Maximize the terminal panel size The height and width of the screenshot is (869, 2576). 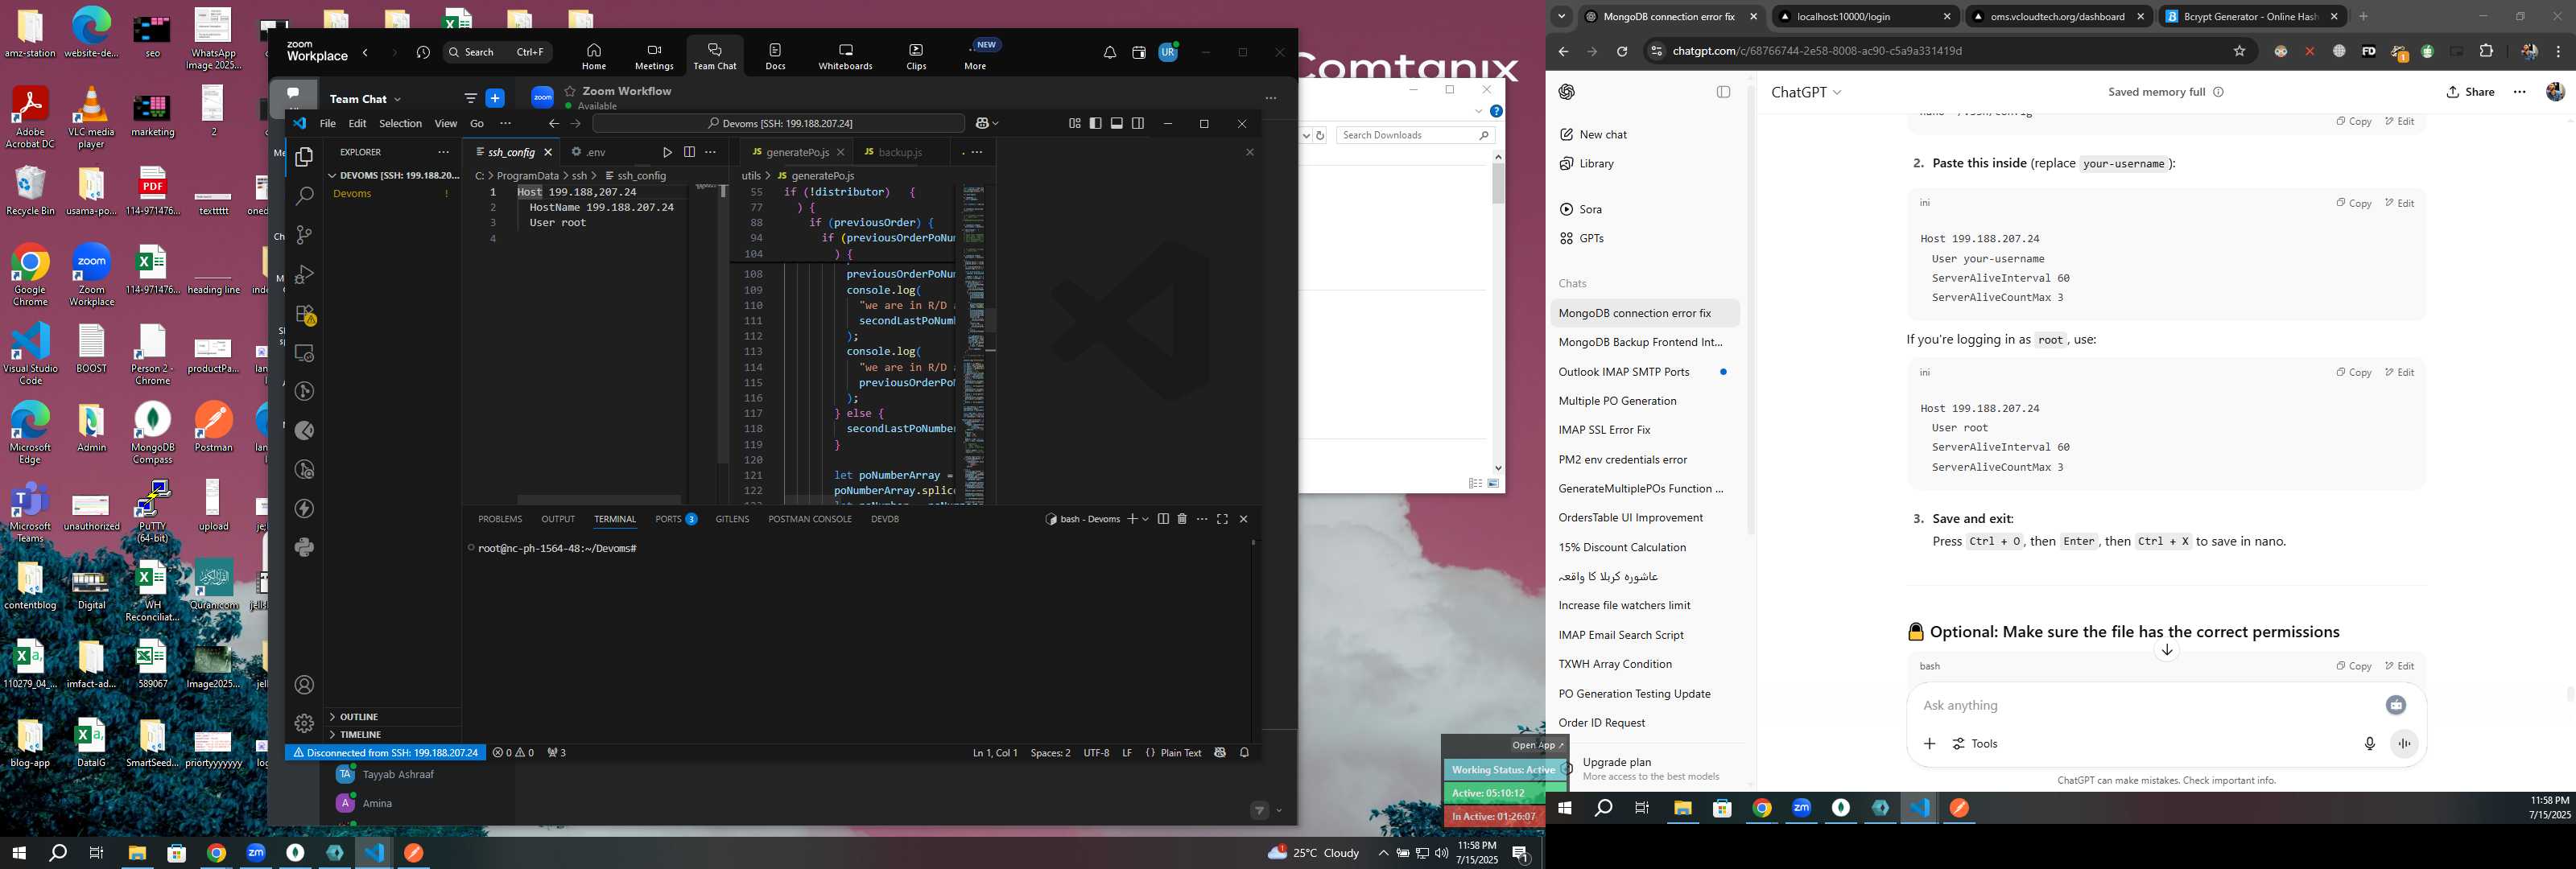(1222, 519)
